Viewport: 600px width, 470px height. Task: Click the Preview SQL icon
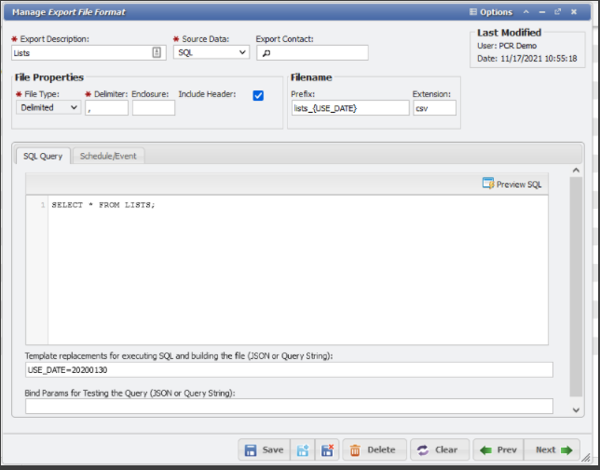pyautogui.click(x=488, y=184)
